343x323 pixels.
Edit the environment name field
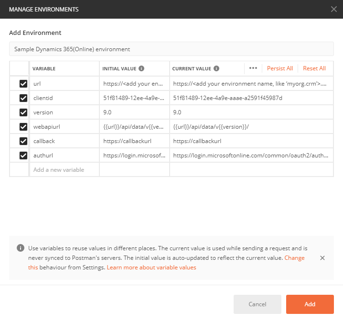click(x=171, y=49)
